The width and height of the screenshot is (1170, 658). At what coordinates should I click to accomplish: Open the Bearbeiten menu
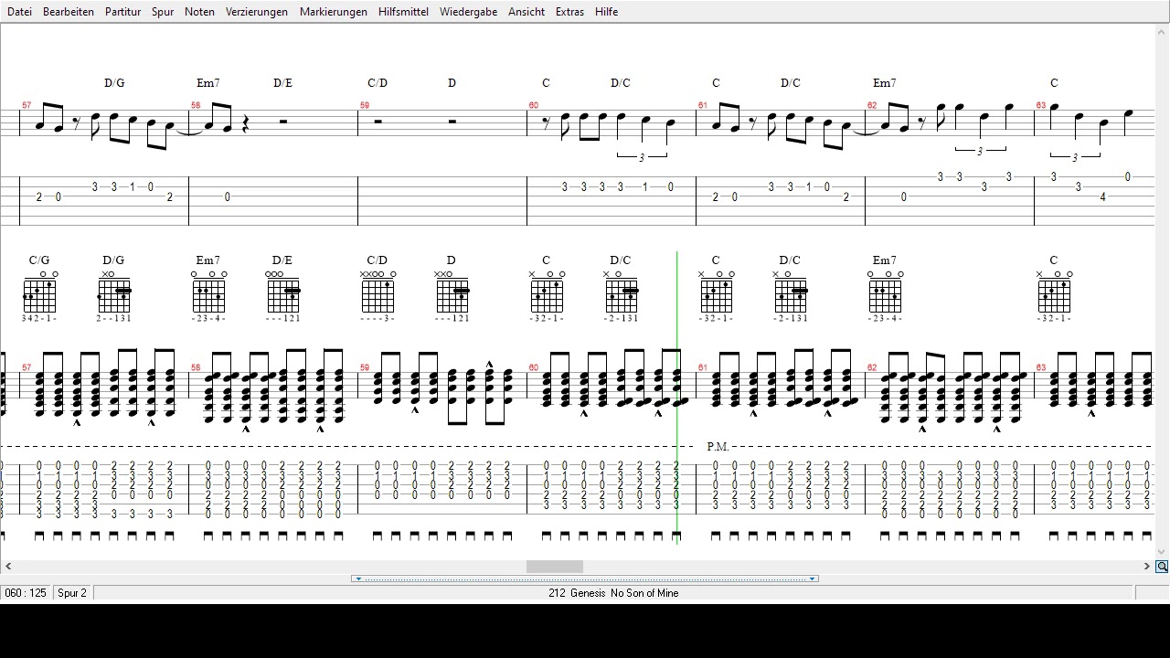(69, 12)
